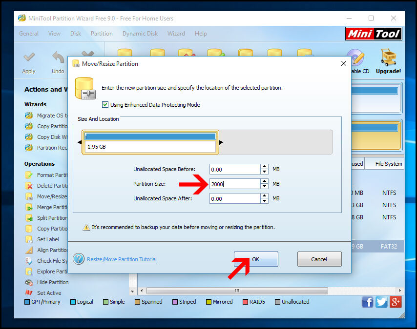417x329 pixels.
Task: Click the 1.95 GB partition bar
Action: 150,142
